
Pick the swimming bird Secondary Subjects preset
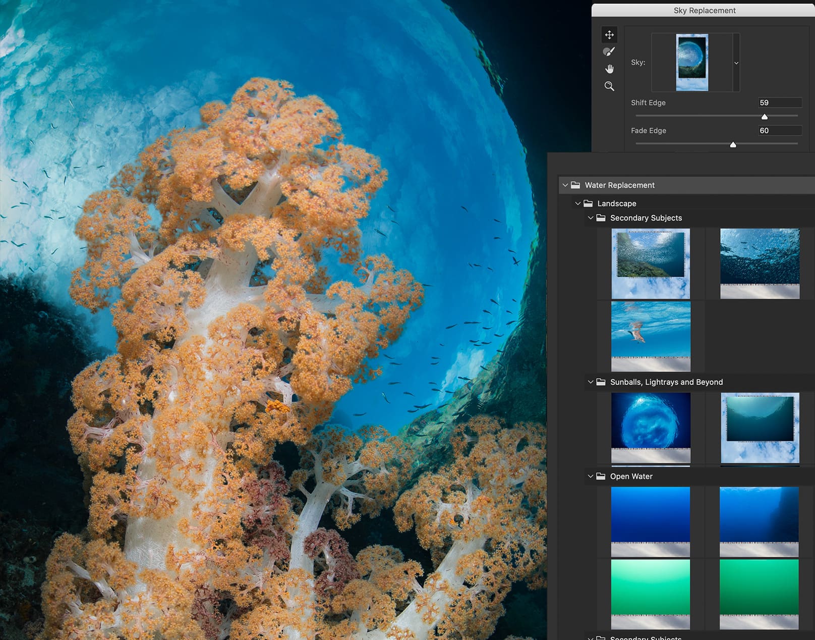pos(651,336)
